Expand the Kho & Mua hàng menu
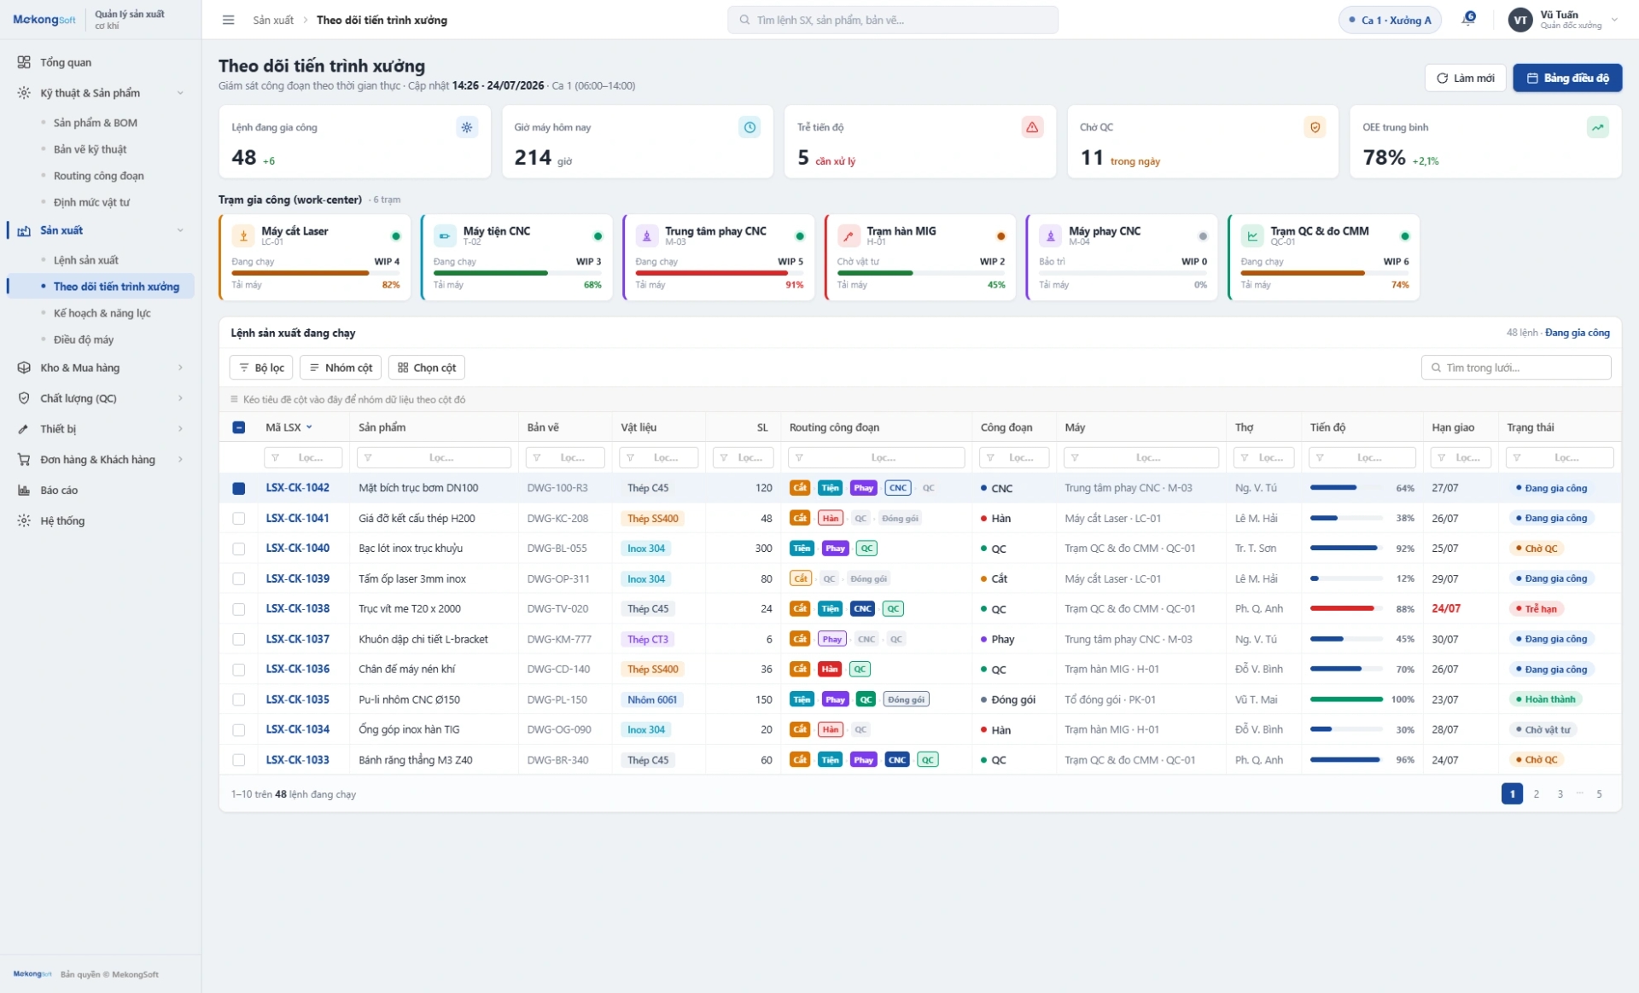This screenshot has height=993, width=1639. click(101, 368)
